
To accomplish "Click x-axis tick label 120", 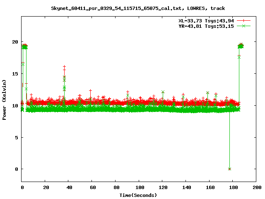I will pos(163,187).
